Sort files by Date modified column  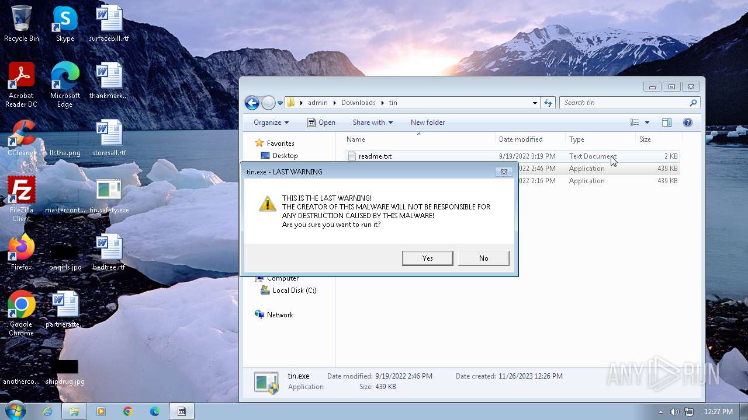pos(530,139)
